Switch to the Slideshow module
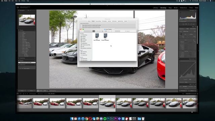This screenshot has height=121, width=215. [x=183, y=8]
